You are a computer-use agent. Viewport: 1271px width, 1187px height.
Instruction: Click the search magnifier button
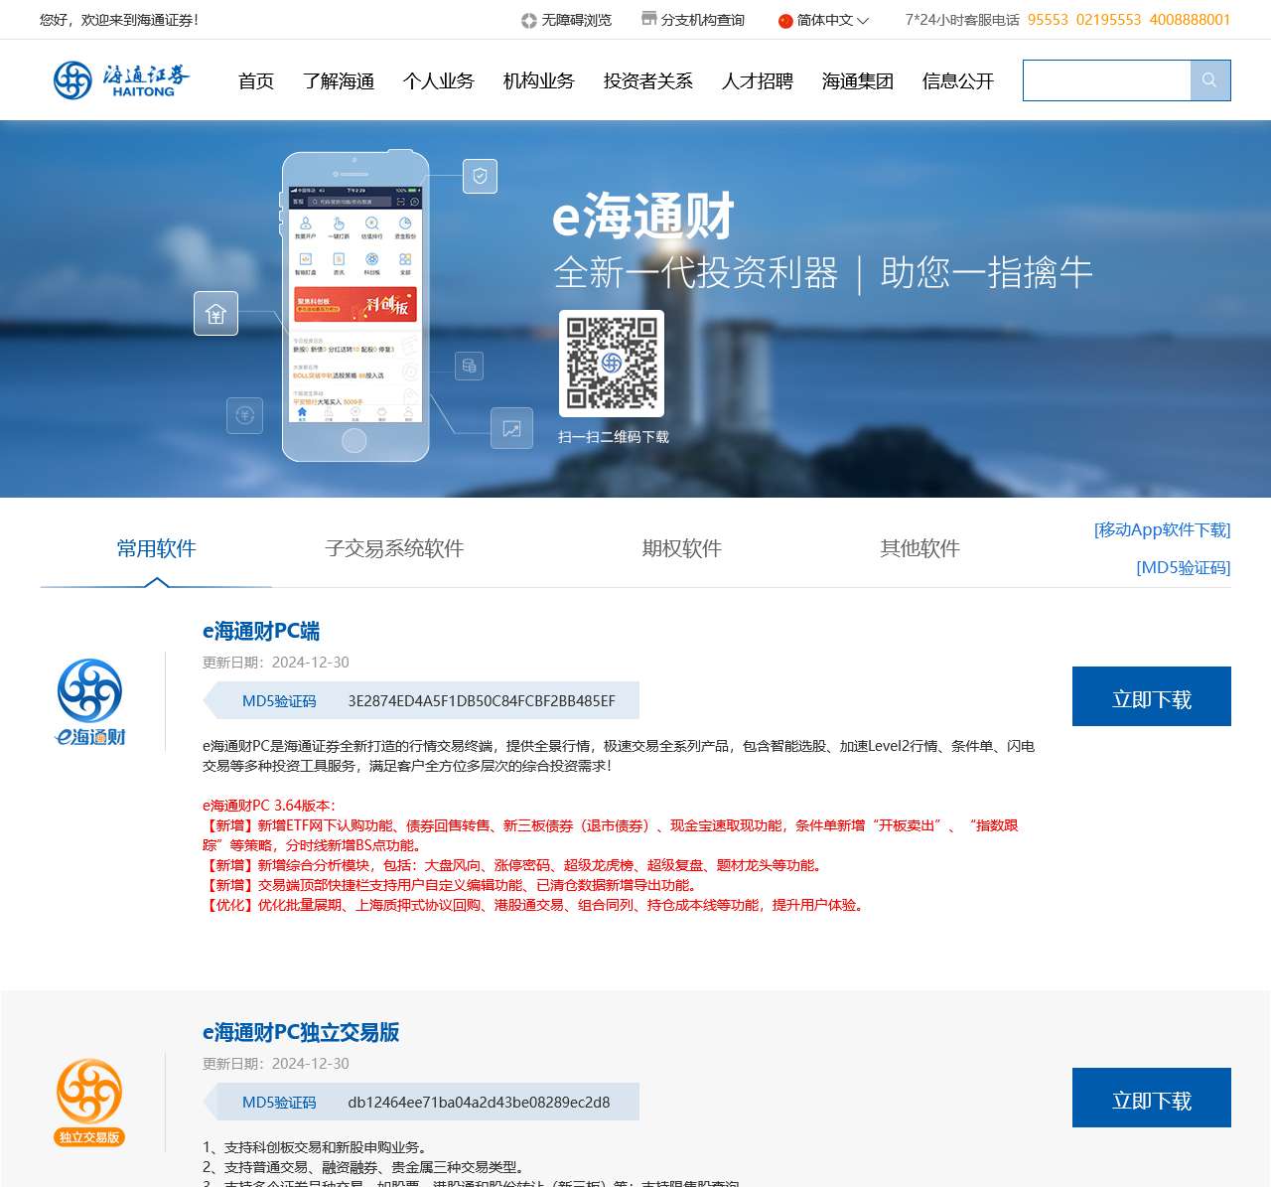(x=1209, y=80)
